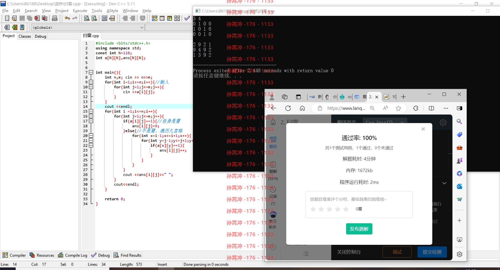Rate difficulty with the first star
500x270 pixels.
(x=313, y=209)
